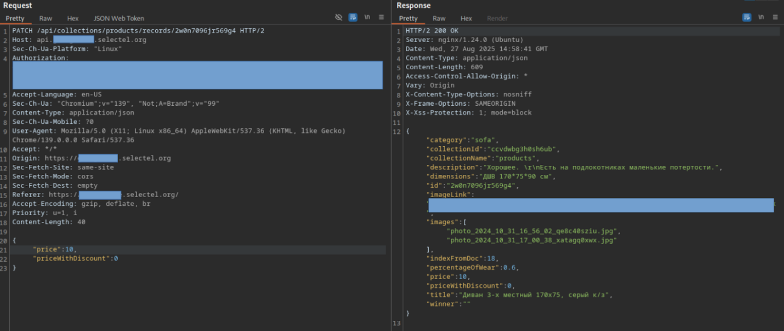Open the JSON Web Token tab
This screenshot has height=331, width=784.
pos(119,18)
